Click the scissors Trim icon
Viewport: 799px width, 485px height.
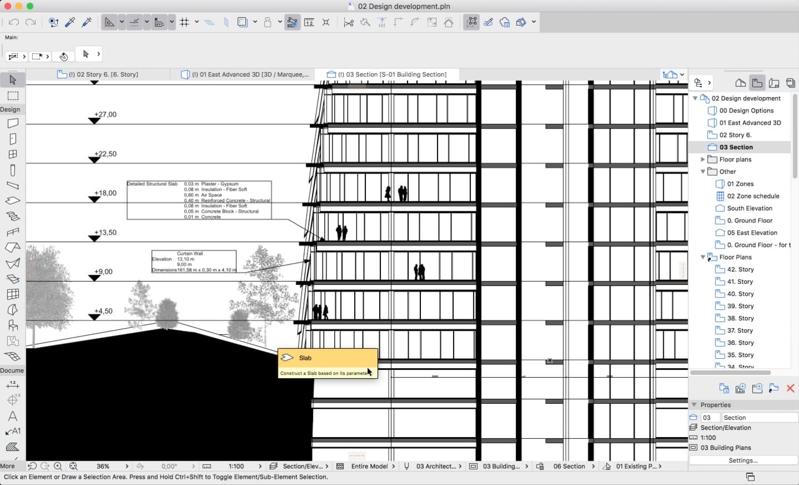click(x=349, y=22)
